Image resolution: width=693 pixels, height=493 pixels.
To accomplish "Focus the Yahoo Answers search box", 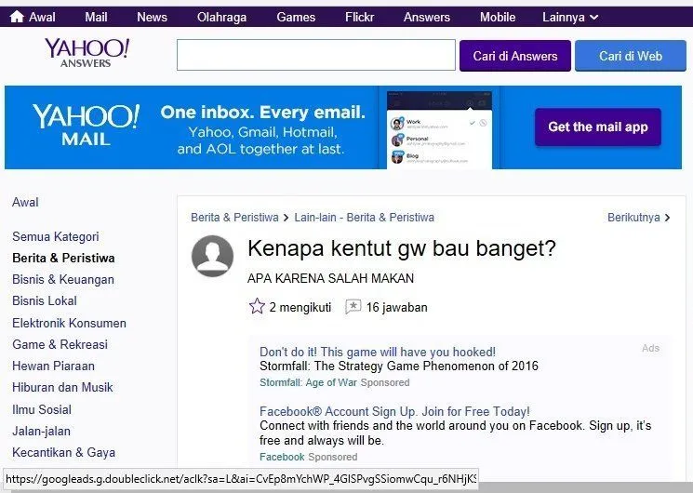I will [316, 55].
